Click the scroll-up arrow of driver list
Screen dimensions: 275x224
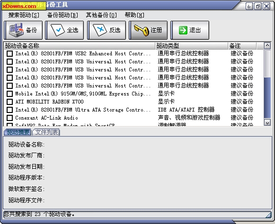click(267, 46)
